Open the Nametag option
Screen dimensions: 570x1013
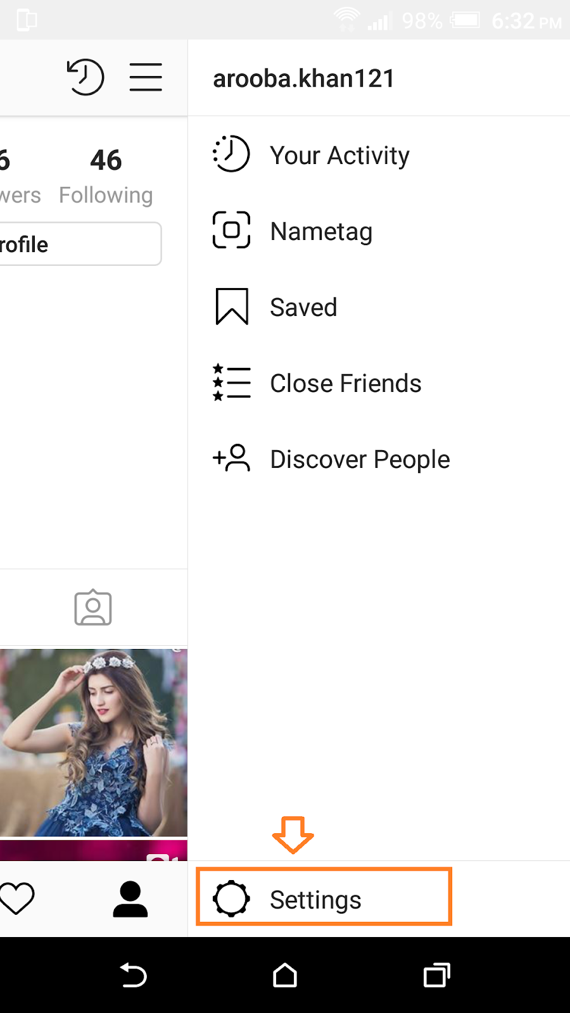tap(379, 231)
